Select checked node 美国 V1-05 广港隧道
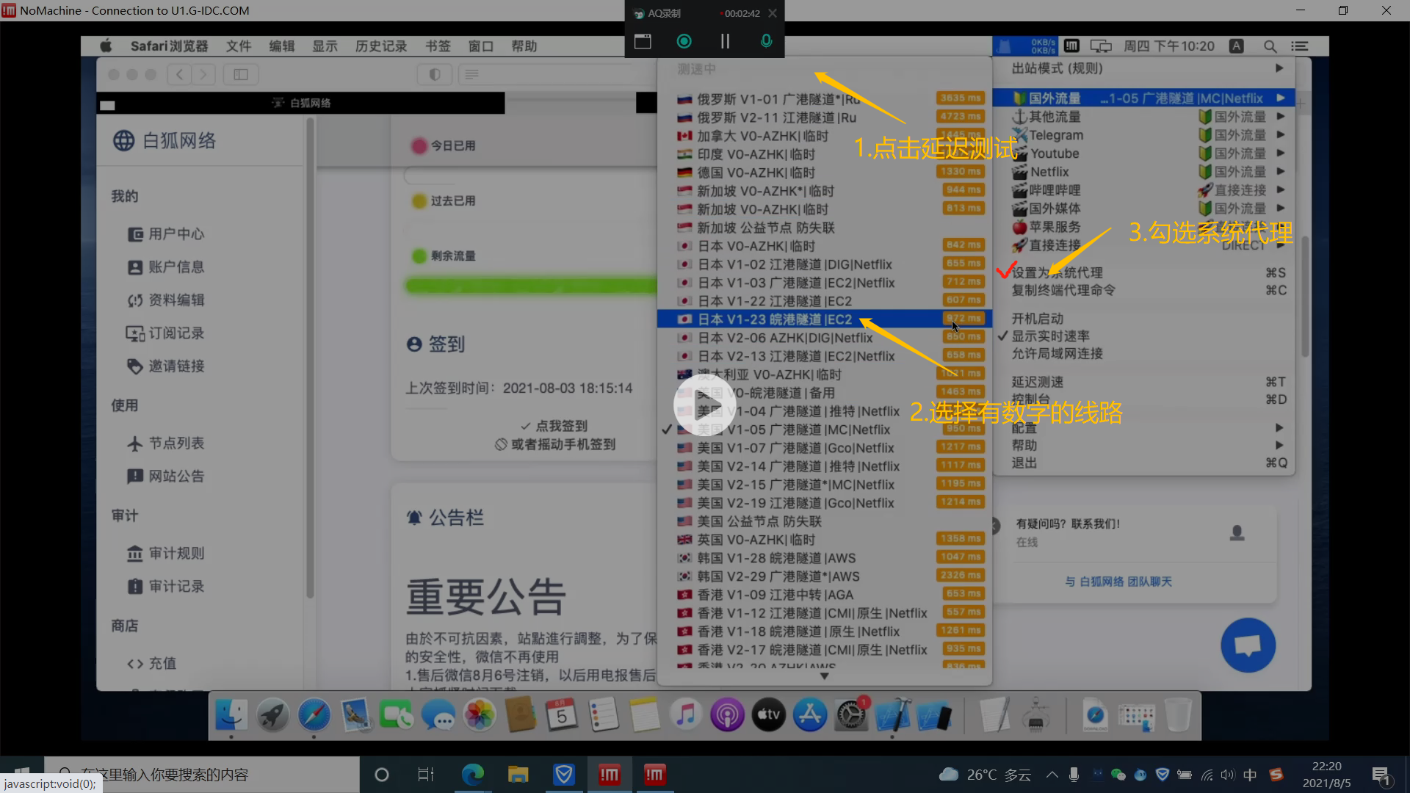 (x=824, y=430)
